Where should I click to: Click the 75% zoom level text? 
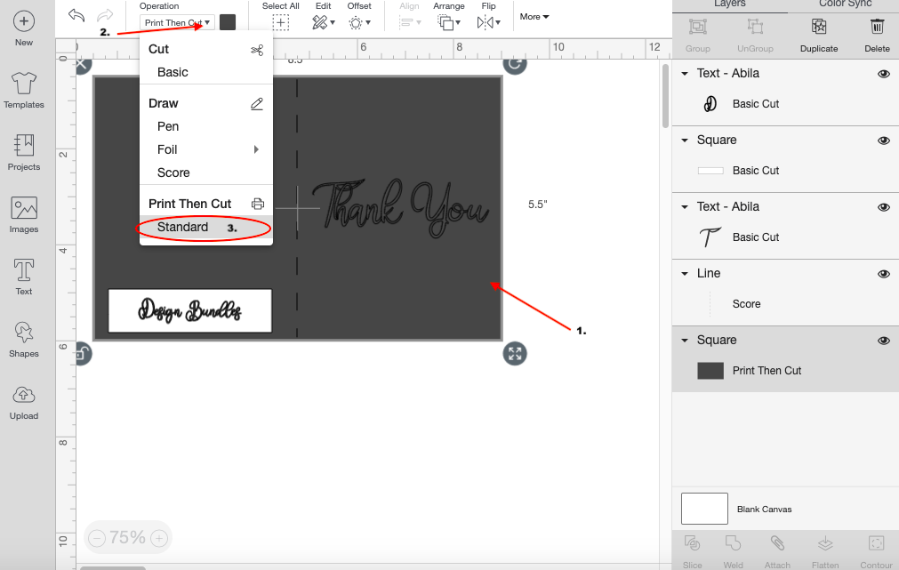127,538
